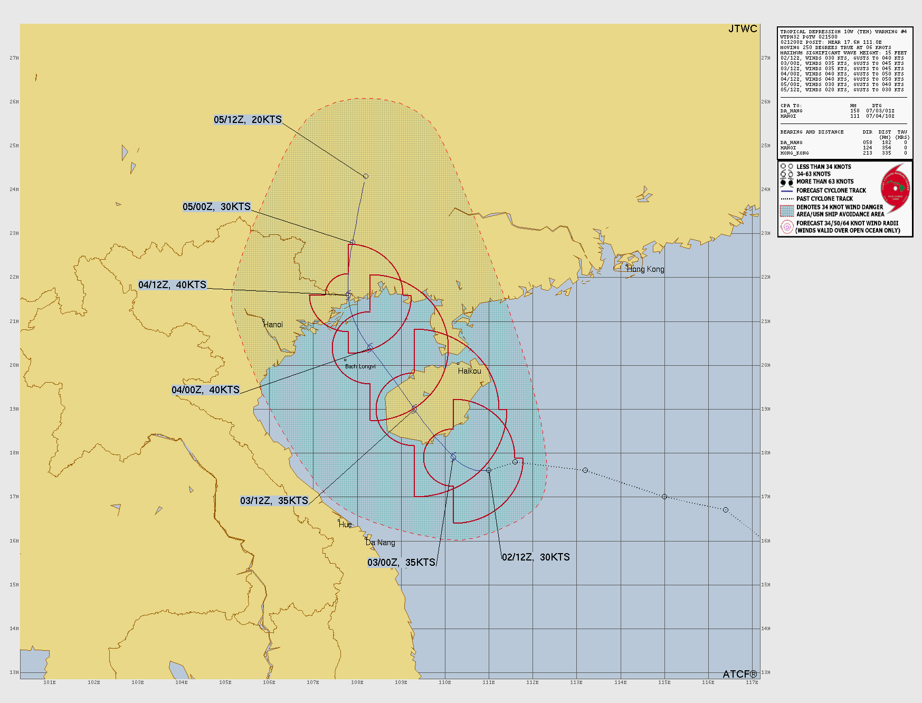This screenshot has height=703, width=922.
Task: Click the 'more than 63 knots' legend symbols
Action: click(787, 182)
